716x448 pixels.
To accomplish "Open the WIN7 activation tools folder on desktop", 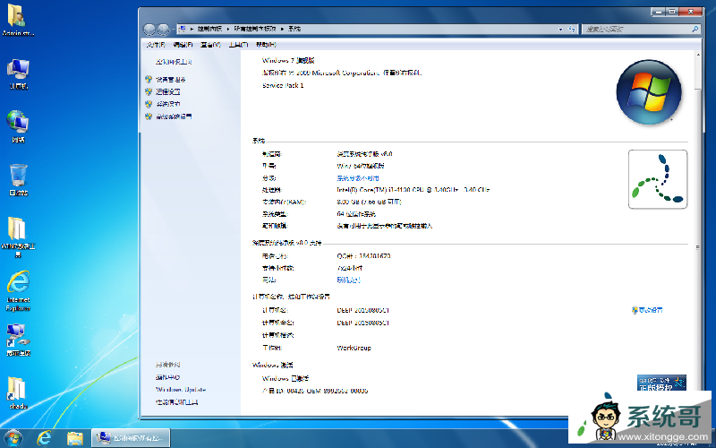I will [x=18, y=237].
